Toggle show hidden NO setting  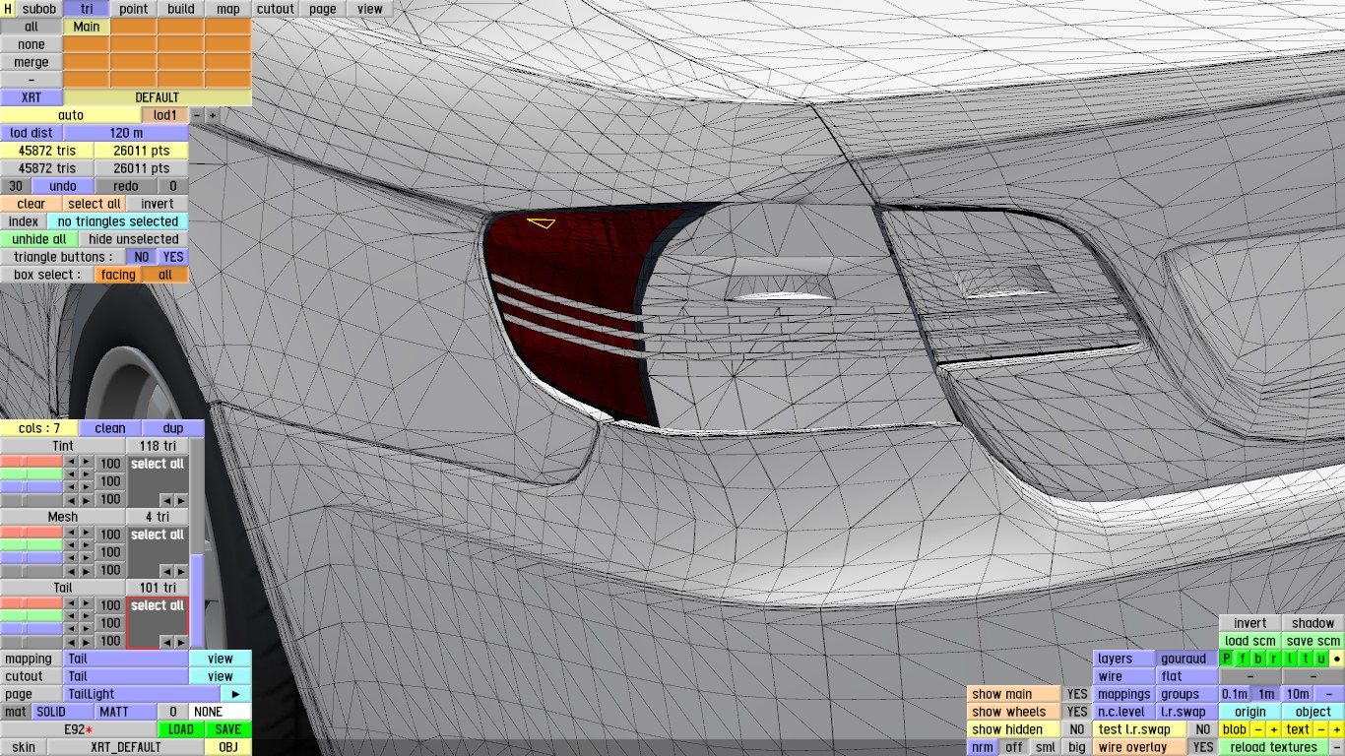coord(1077,729)
